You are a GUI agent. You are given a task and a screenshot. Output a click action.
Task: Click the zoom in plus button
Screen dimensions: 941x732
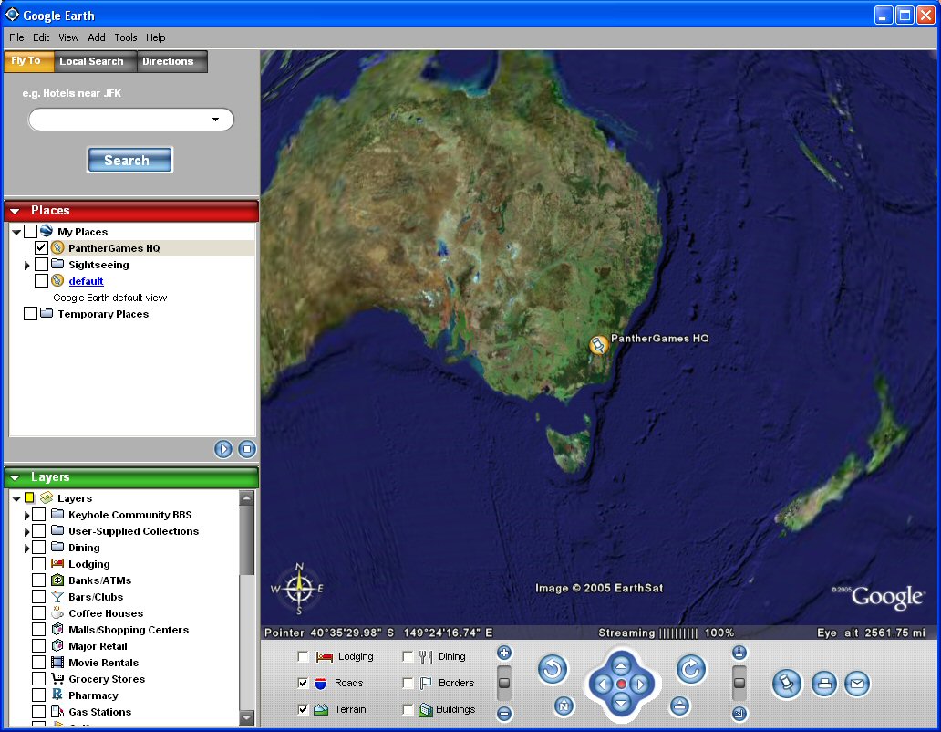click(x=504, y=653)
